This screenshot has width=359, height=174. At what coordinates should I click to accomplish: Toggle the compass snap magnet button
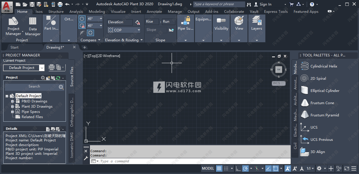[82, 26]
